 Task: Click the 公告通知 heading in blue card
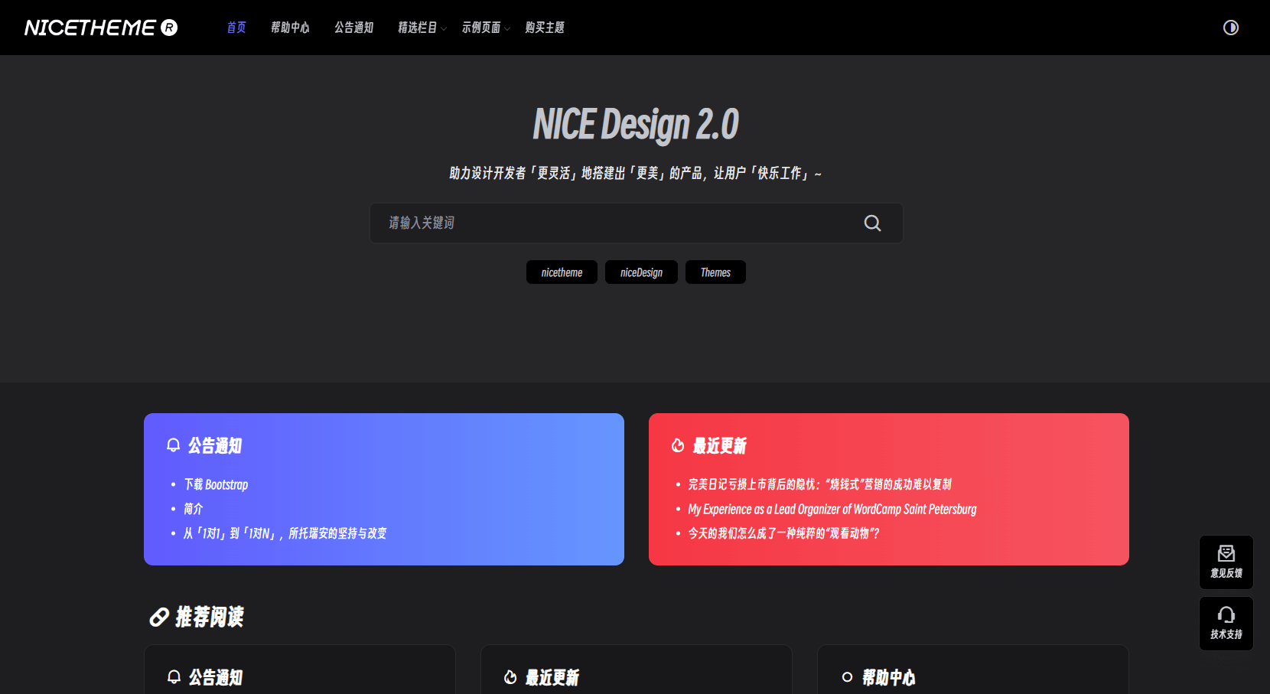point(215,445)
